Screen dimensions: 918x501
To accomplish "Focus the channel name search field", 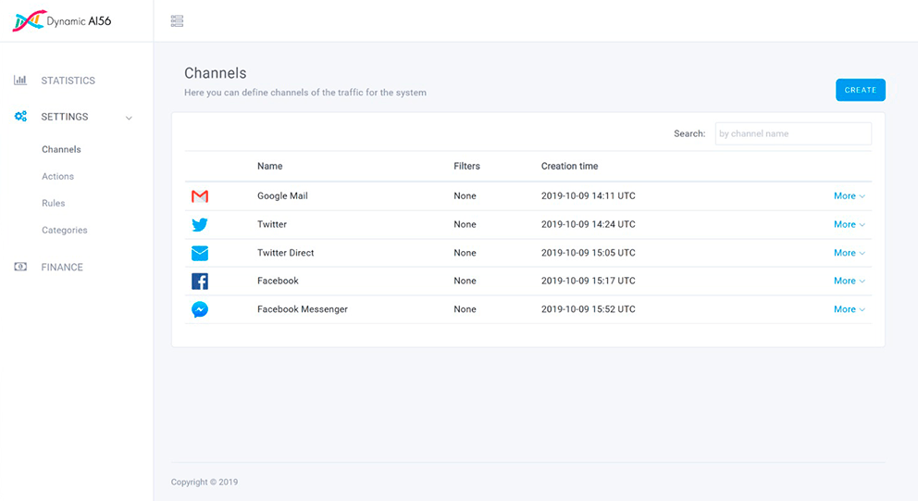I will click(x=793, y=133).
